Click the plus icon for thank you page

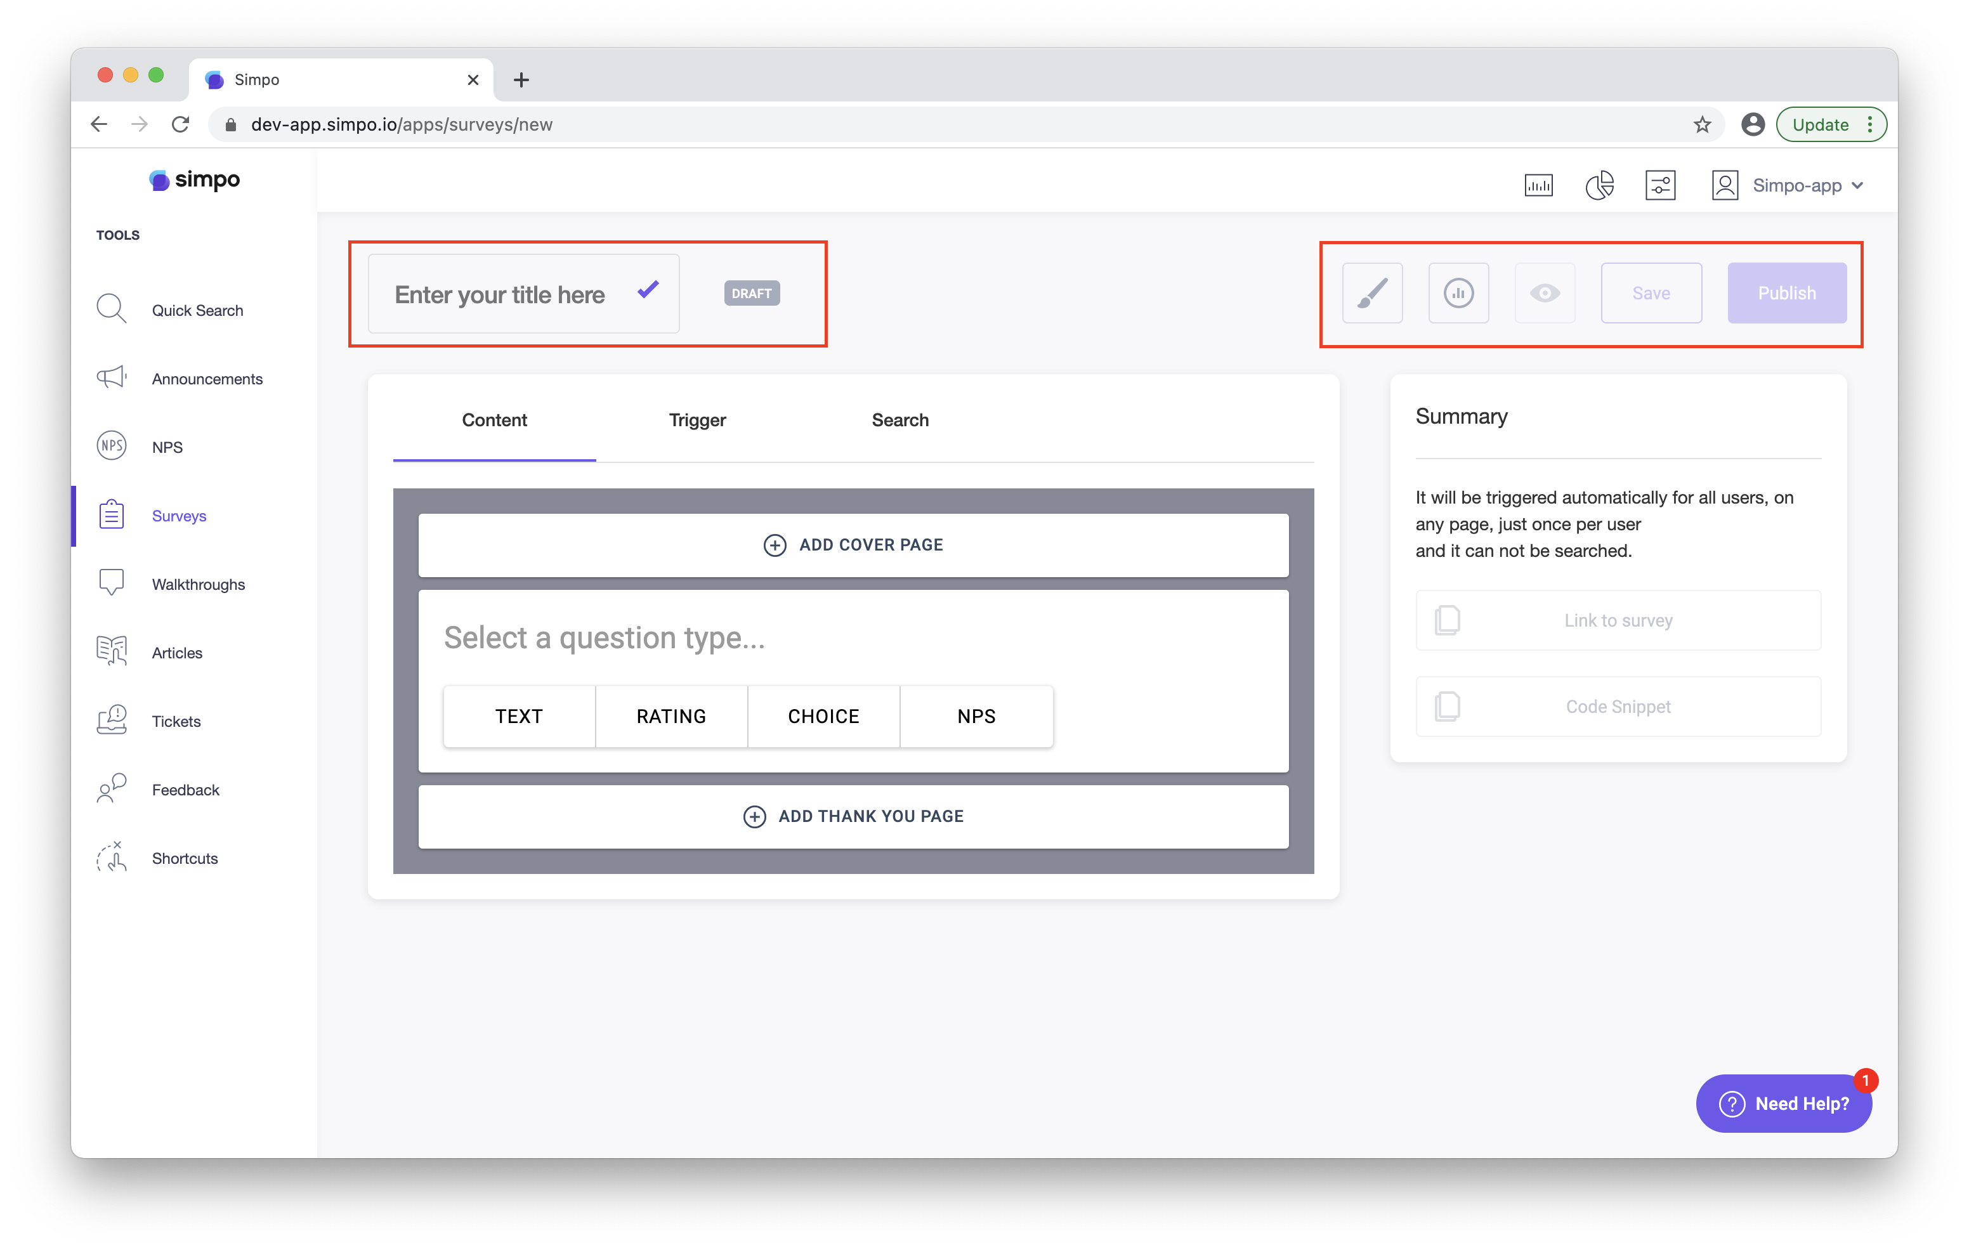754,816
